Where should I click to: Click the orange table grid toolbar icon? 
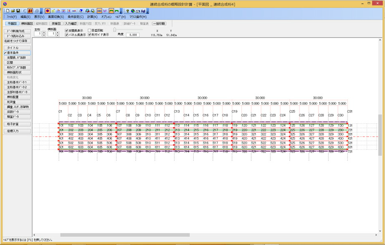point(99,11)
